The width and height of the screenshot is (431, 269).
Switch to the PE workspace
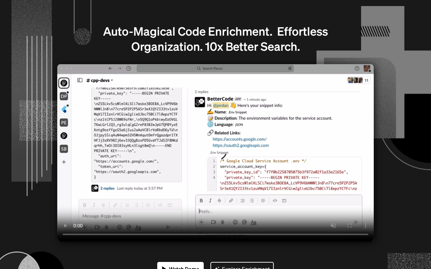pyautogui.click(x=64, y=122)
